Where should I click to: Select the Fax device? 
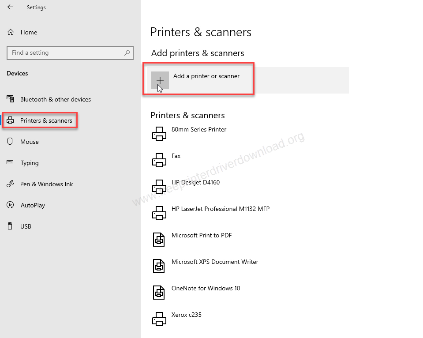176,156
